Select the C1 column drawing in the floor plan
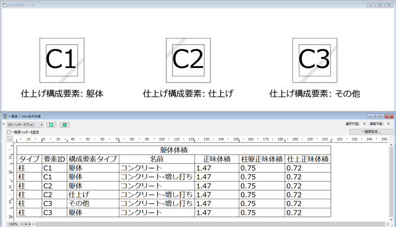Screen dimensions: 396x227 tap(62, 60)
